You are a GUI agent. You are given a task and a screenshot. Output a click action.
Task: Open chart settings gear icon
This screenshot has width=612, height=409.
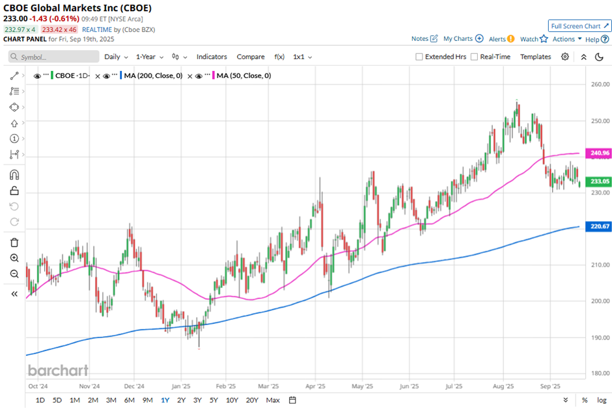[565, 57]
